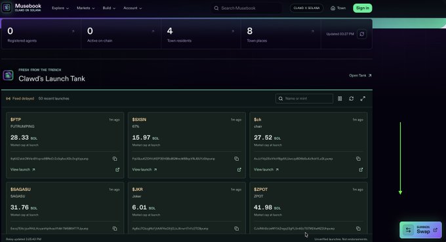Image resolution: width=446 pixels, height=242 pixels.
Task: Copy the $SAGASU mint address
Action: click(x=115, y=228)
